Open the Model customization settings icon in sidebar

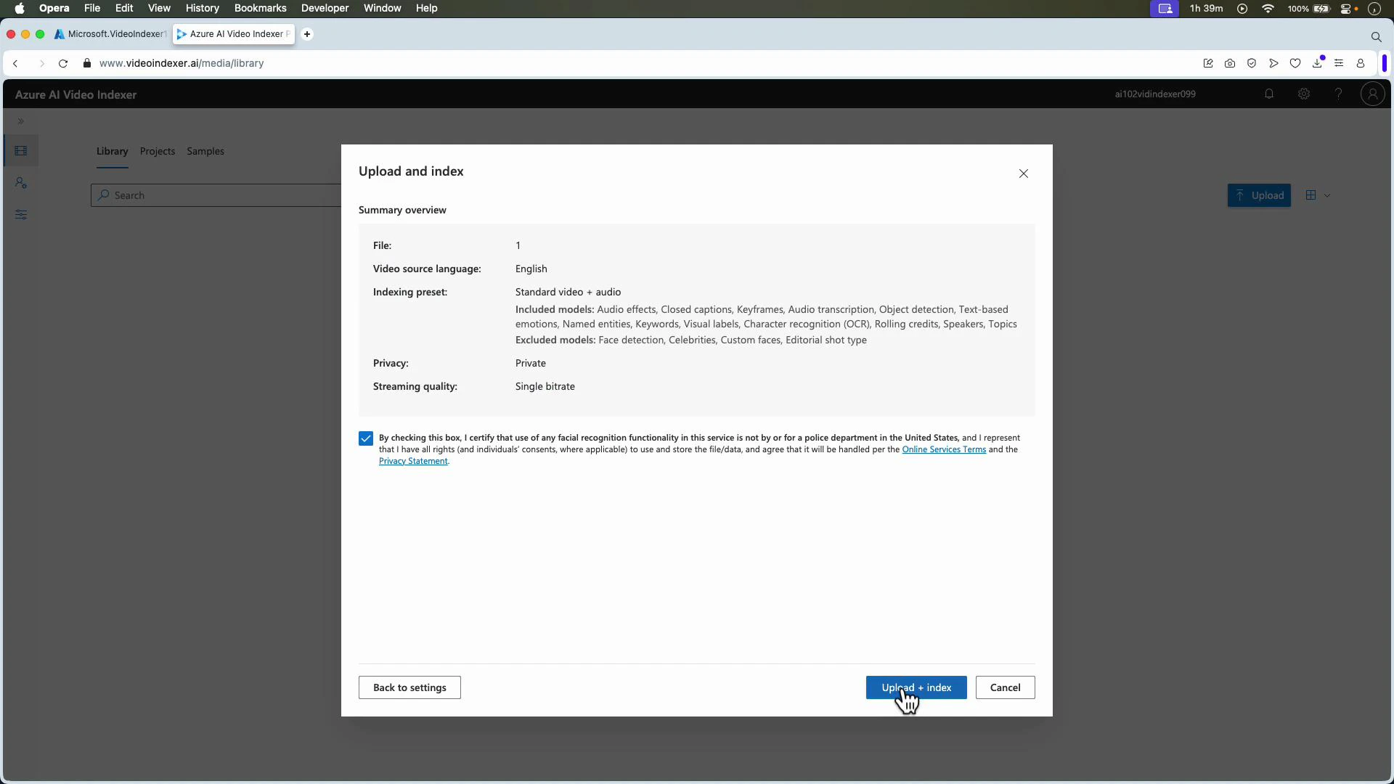click(x=21, y=214)
